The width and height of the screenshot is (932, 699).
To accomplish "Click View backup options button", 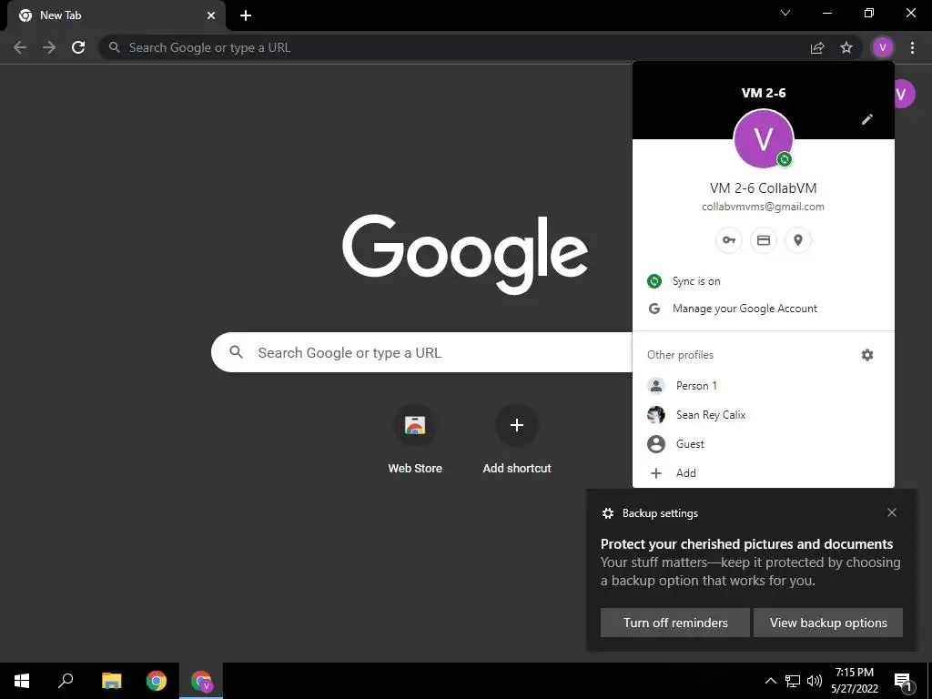I will (x=828, y=623).
